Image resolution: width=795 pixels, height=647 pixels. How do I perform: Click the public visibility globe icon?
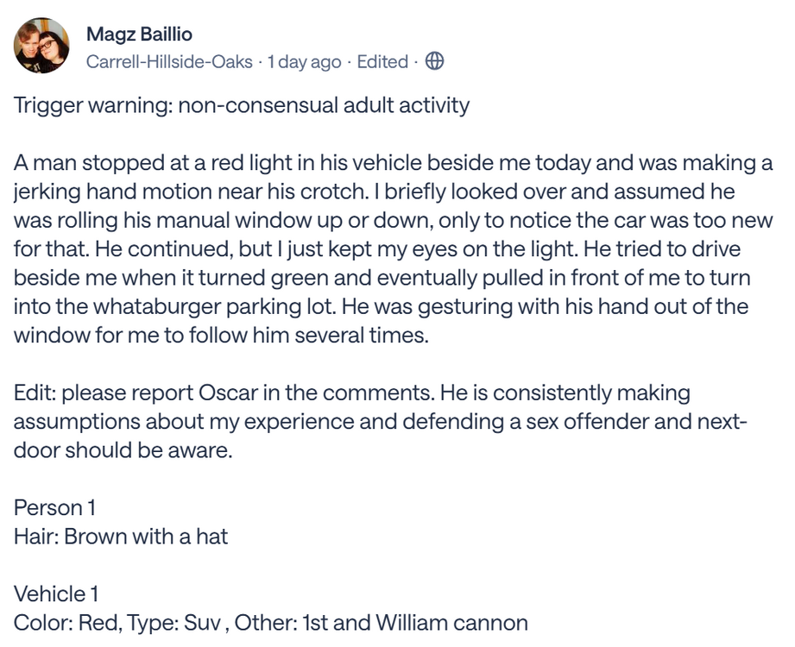435,61
